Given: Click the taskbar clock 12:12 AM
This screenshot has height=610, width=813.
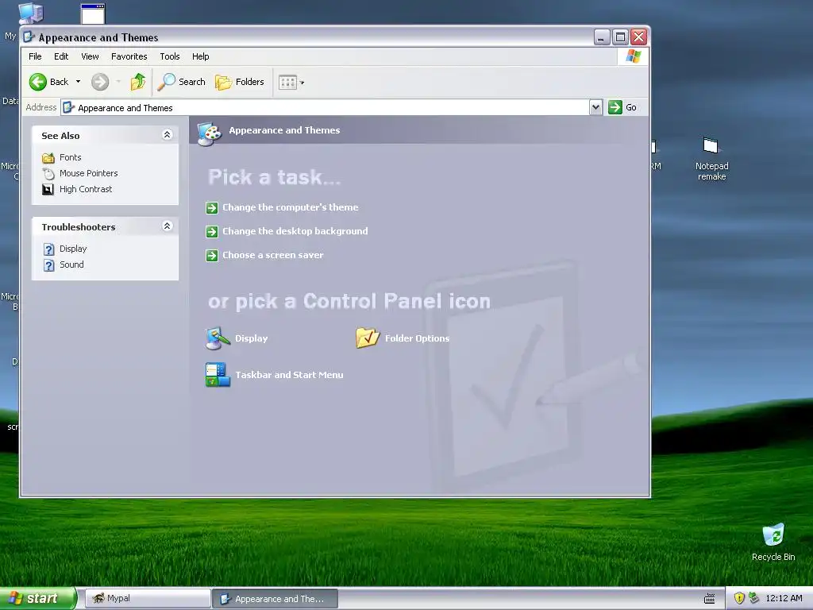Looking at the screenshot, I should point(784,598).
